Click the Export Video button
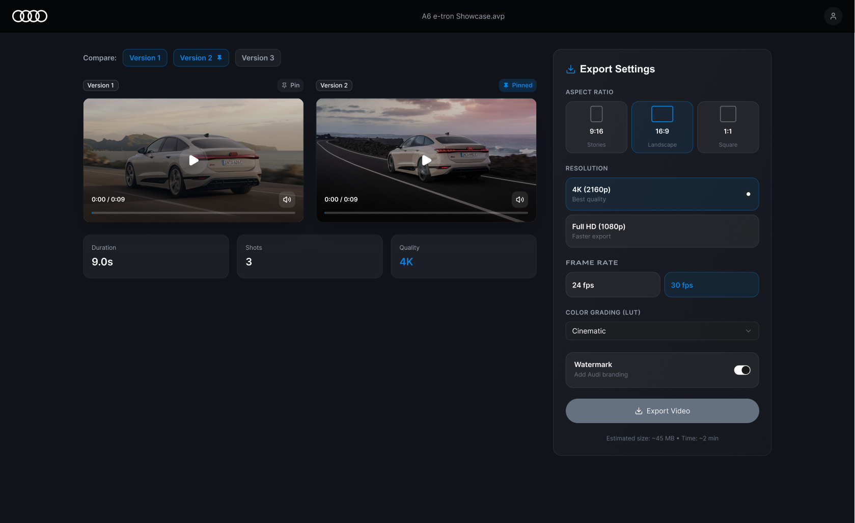Screen dimensions: 855x523 662,411
